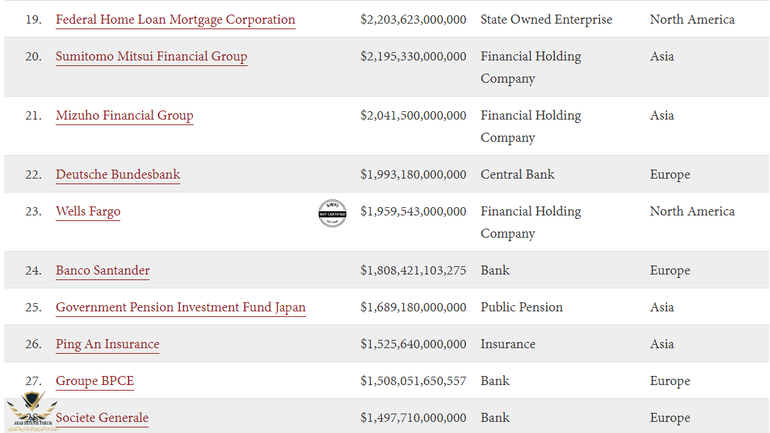Open Government Pension Investment Fund Japan link

(181, 307)
